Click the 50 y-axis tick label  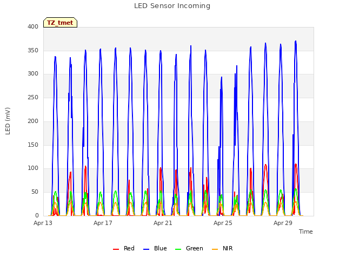[35, 192]
